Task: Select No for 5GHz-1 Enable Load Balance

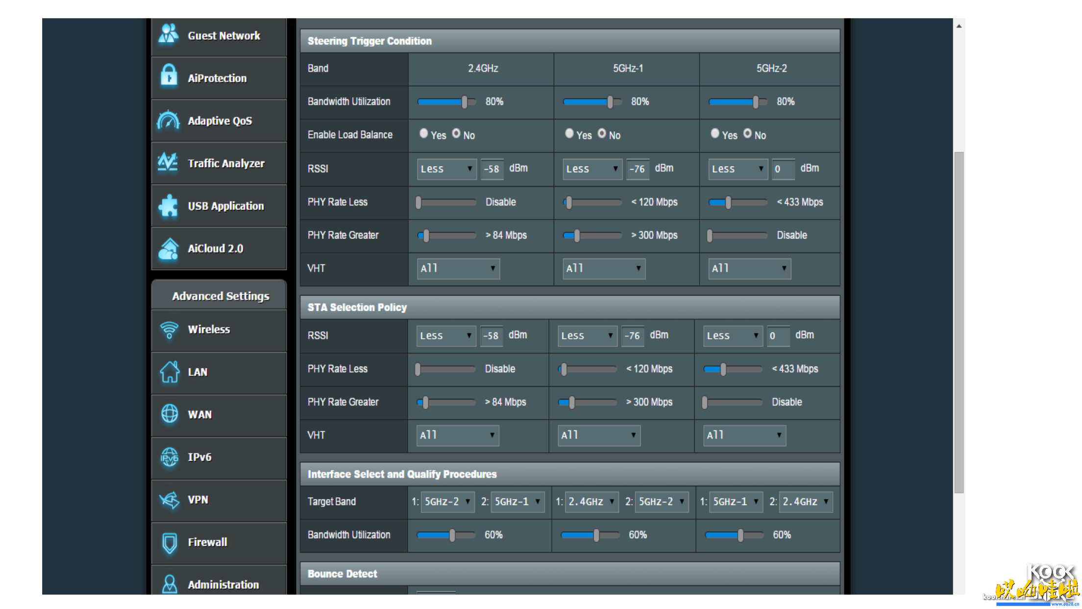Action: pos(602,133)
